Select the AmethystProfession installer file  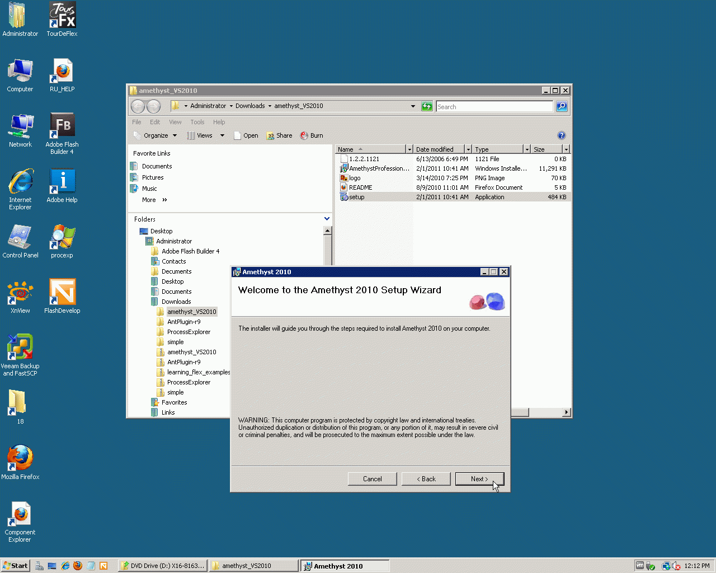point(453,168)
